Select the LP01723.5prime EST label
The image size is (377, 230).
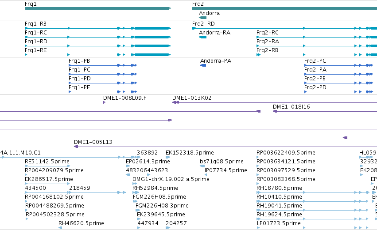click(x=279, y=223)
